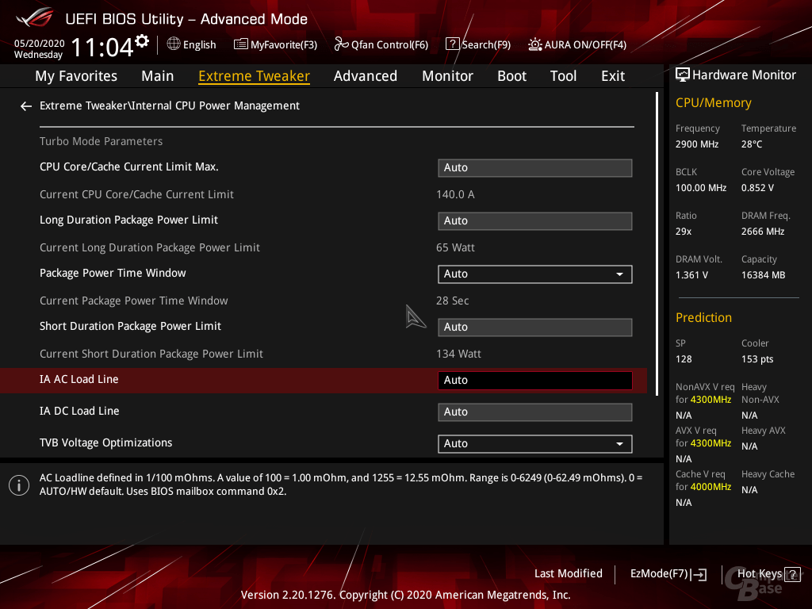The width and height of the screenshot is (812, 609).
Task: Click the Qfan Control fan icon
Action: click(341, 44)
